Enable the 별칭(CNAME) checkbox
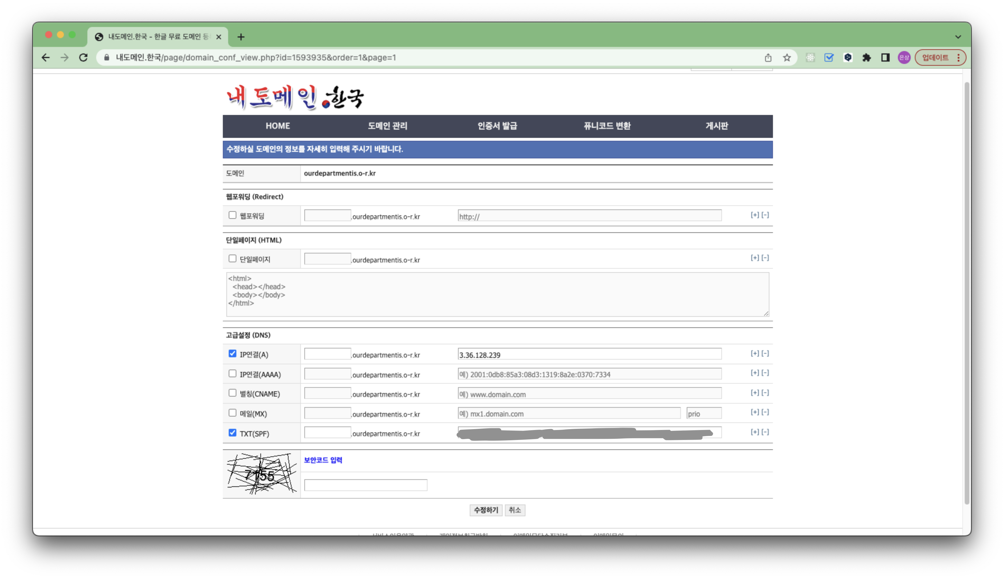The image size is (1004, 579). (233, 393)
